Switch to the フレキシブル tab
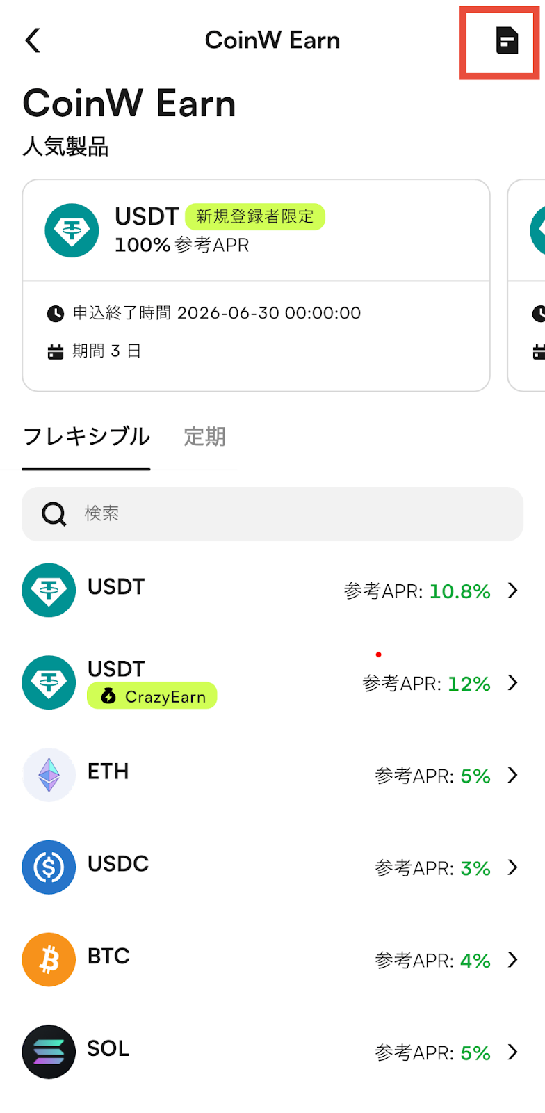Viewport: 545px width, 1113px height. (x=86, y=437)
